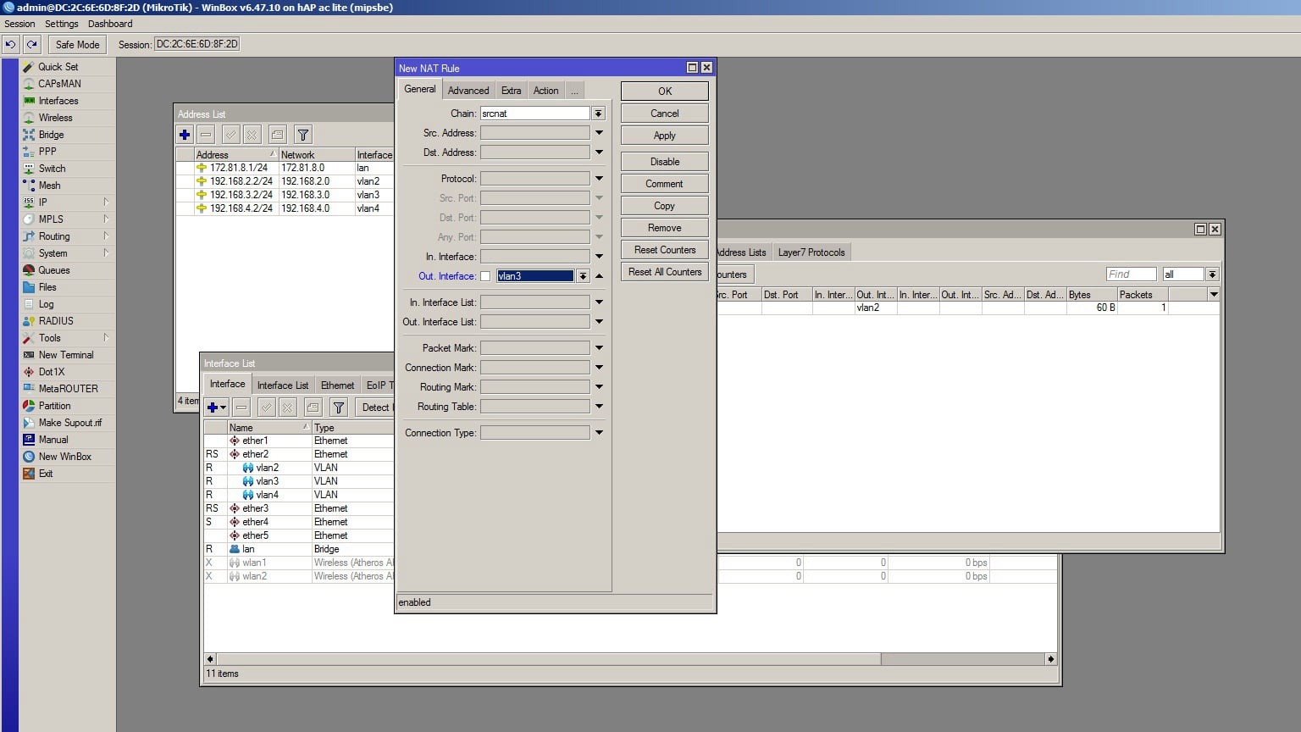This screenshot has width=1301, height=732.
Task: Click the Redo arrow in toolbar
Action: (x=32, y=45)
